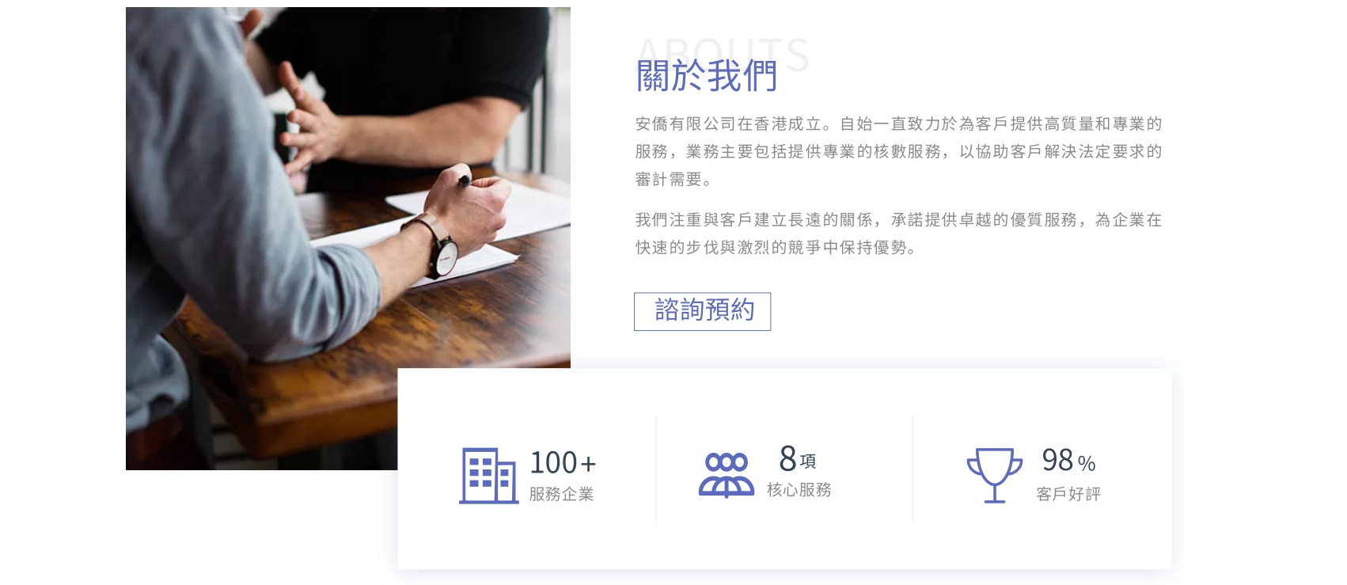Screen dimensions: 1347x585
Task: Click the 8項 statistic number
Action: coord(797,459)
